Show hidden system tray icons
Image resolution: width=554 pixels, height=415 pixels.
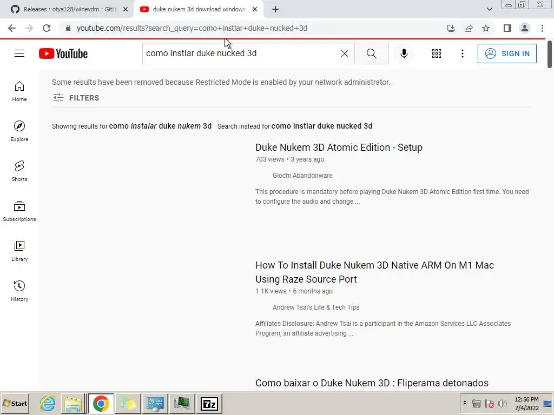pos(465,403)
